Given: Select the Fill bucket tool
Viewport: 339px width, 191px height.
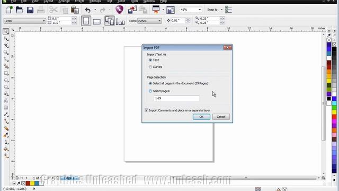Looking at the screenshot, I should tap(6, 149).
